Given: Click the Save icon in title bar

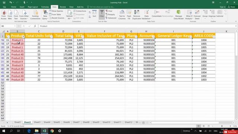Looking at the screenshot, I should coord(4,3).
